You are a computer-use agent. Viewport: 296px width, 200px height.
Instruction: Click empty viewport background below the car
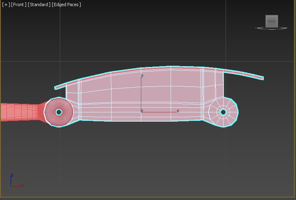(x=147, y=162)
